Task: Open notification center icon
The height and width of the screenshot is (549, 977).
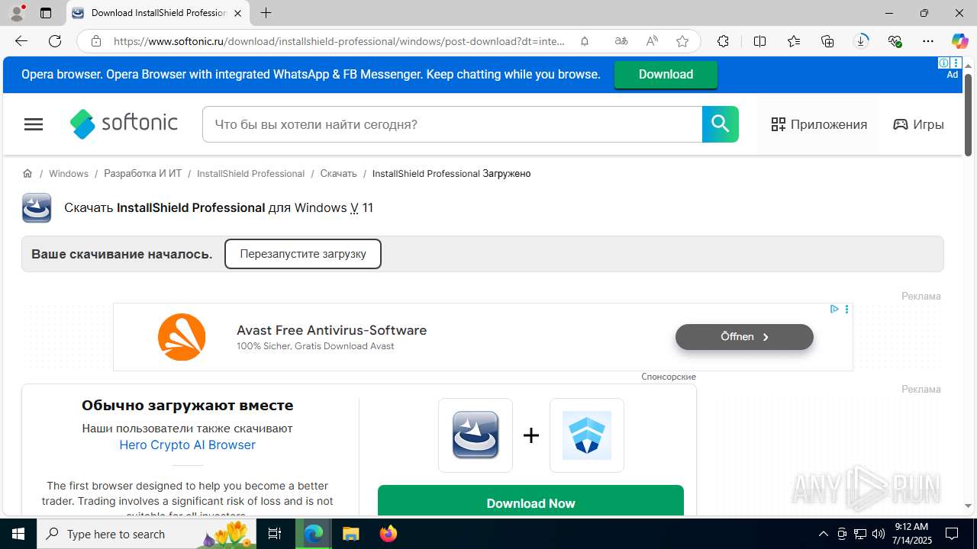Action: coord(952,534)
